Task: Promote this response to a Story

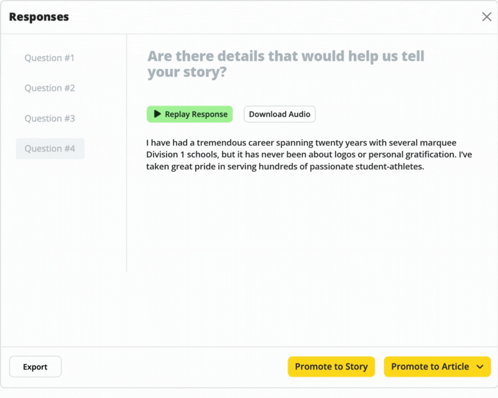Action: (x=331, y=367)
